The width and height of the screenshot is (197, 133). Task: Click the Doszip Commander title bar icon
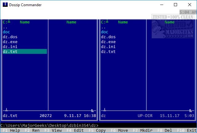click(5, 5)
